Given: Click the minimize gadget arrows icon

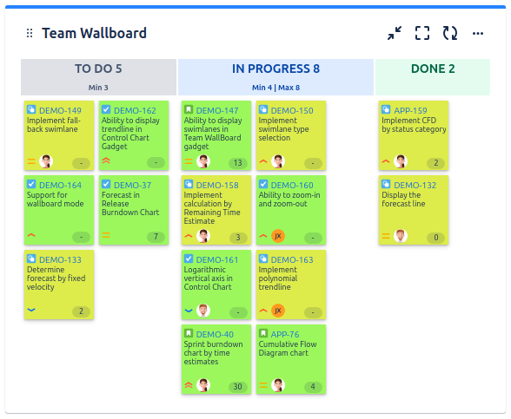Looking at the screenshot, I should coord(395,33).
